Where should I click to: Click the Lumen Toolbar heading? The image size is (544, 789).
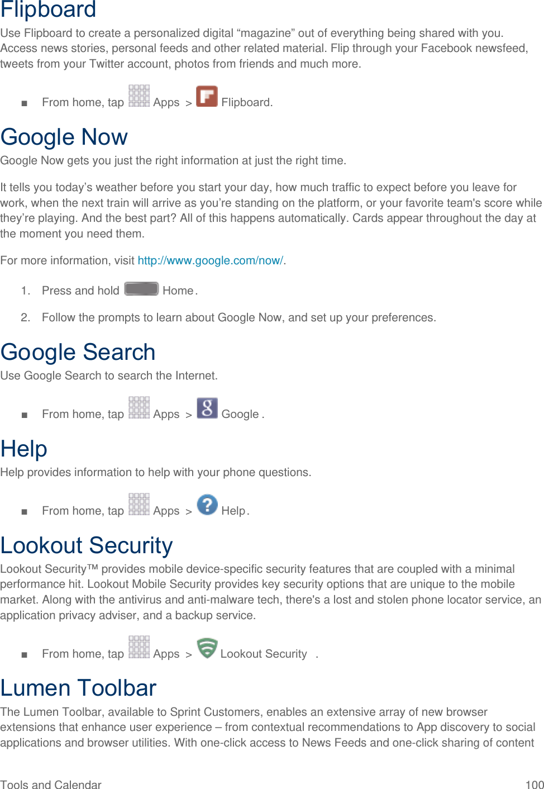(x=79, y=688)
